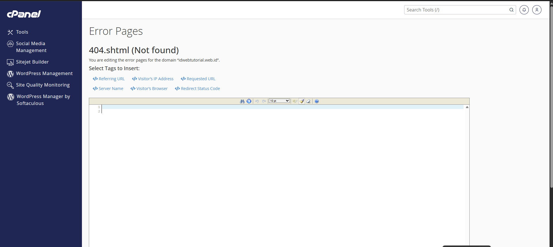
Task: Open Site Quality Monitoring
Action: 38,85
